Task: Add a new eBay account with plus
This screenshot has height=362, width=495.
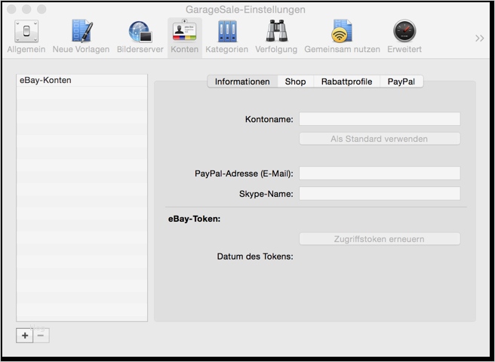Action: (25, 336)
